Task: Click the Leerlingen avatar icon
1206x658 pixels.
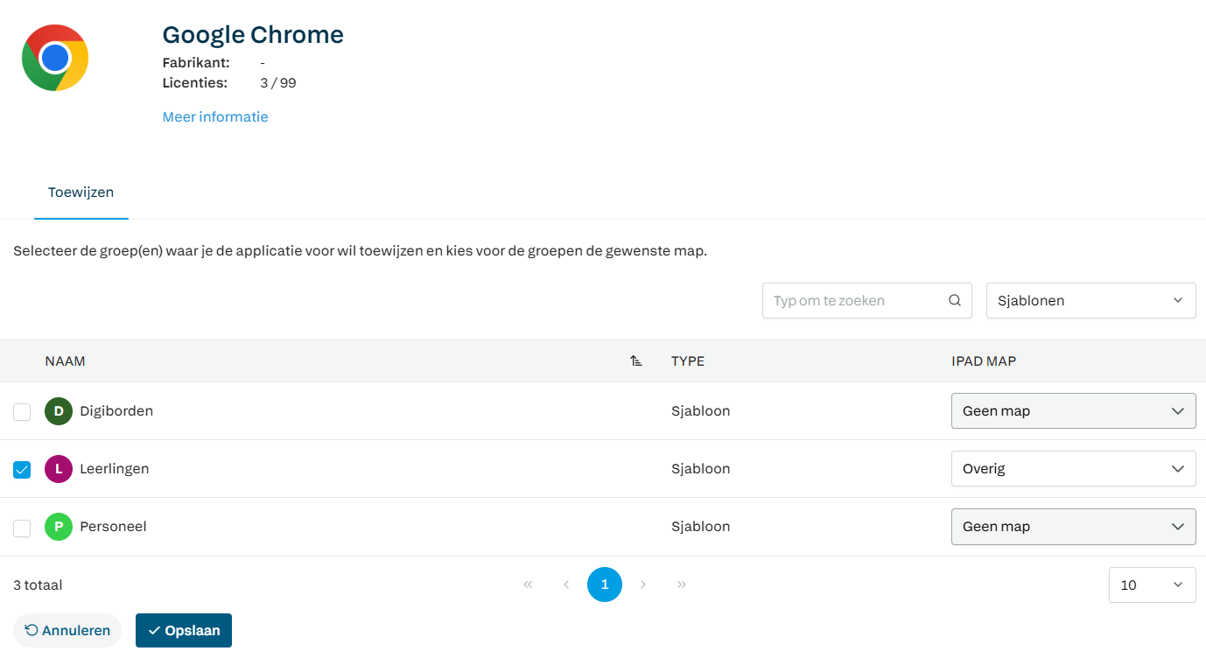Action: [x=59, y=469]
